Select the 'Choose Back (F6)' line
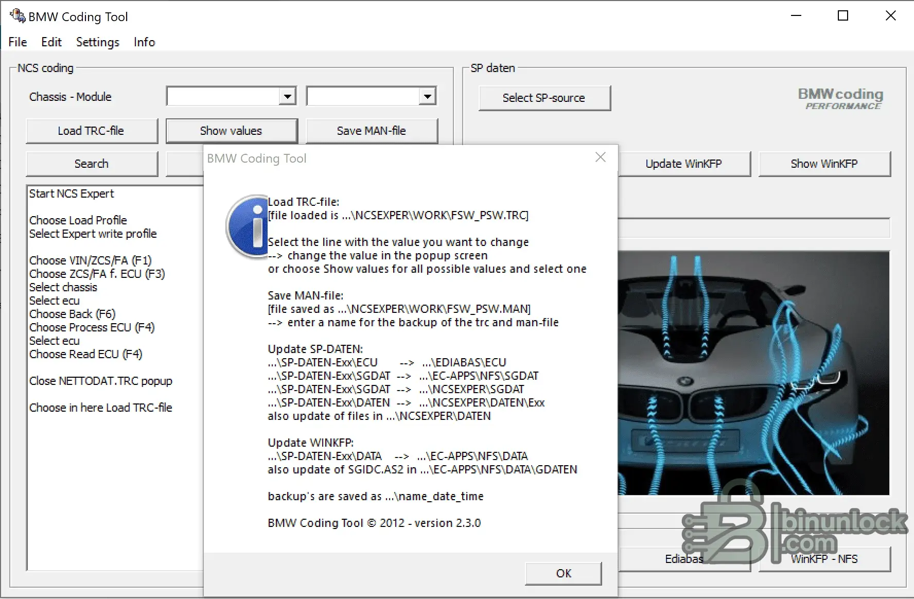914x599 pixels. pyautogui.click(x=73, y=314)
